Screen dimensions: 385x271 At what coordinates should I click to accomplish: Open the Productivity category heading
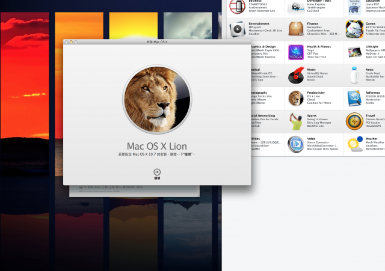(316, 93)
